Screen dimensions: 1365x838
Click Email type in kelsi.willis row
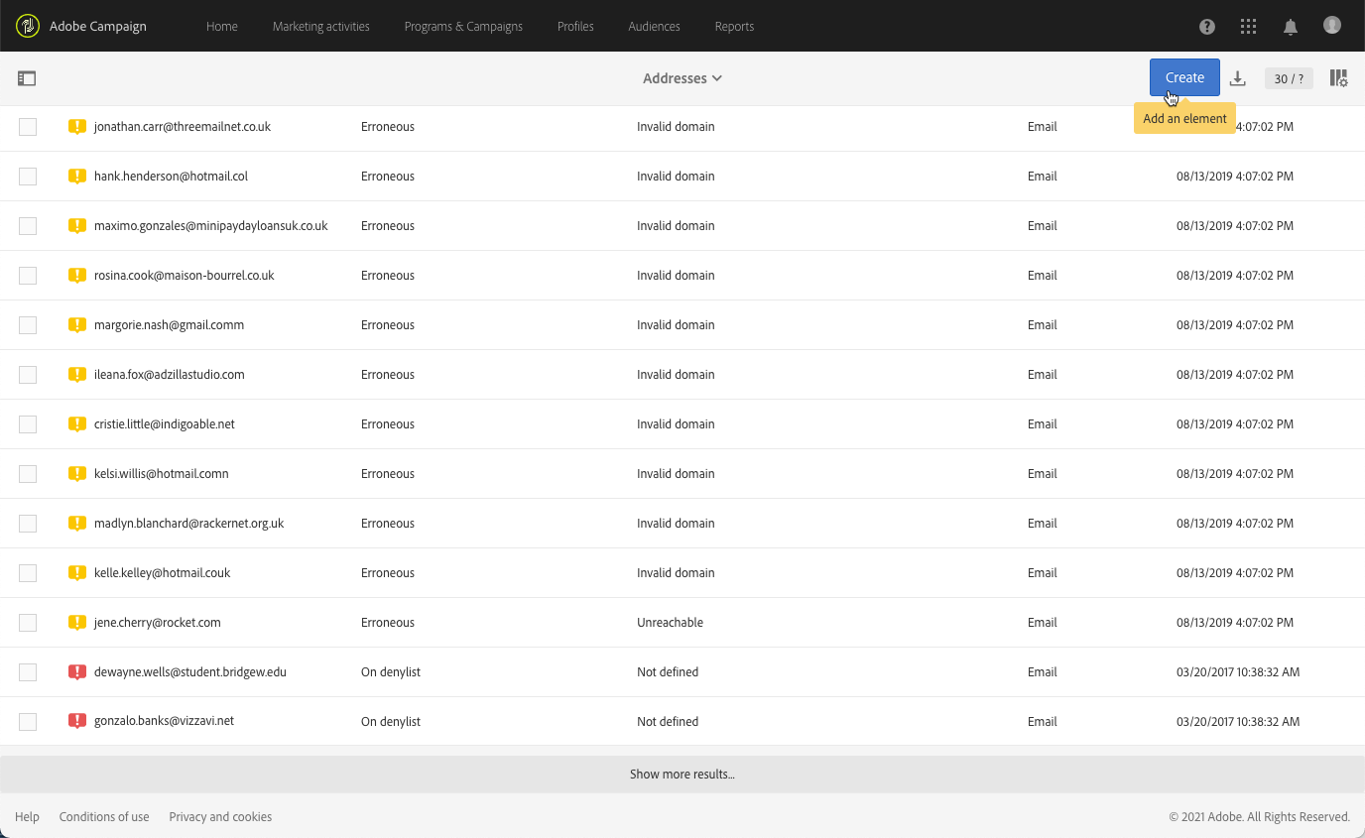click(x=1043, y=474)
